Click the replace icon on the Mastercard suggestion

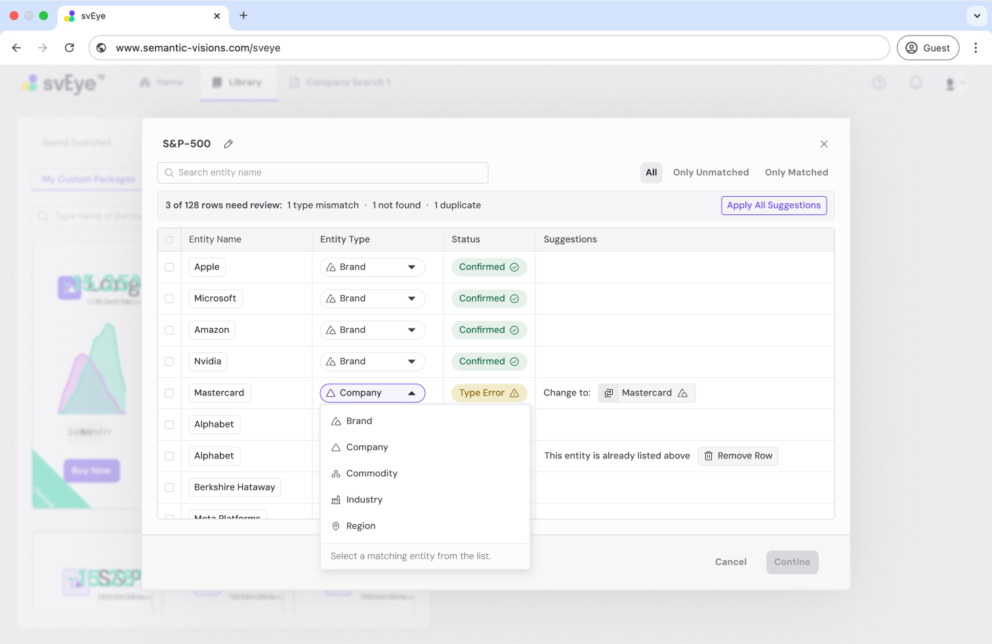pos(609,393)
